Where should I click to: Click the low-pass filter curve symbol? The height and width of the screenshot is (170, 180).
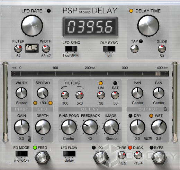point(80,88)
